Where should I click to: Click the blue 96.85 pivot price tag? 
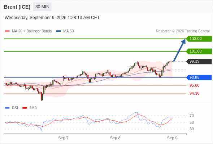(x=199, y=78)
